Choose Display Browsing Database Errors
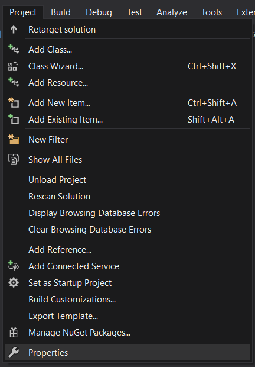255x367 pixels. (127, 213)
